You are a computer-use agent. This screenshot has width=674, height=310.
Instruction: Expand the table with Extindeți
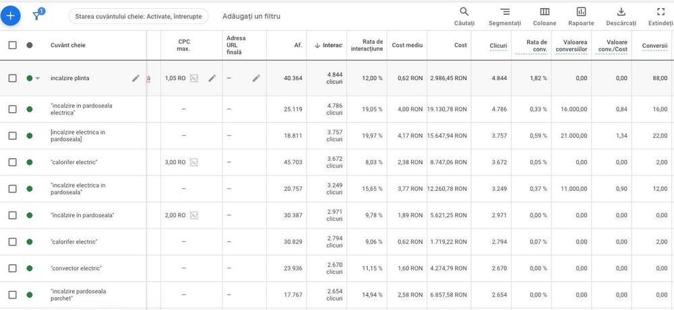click(660, 16)
